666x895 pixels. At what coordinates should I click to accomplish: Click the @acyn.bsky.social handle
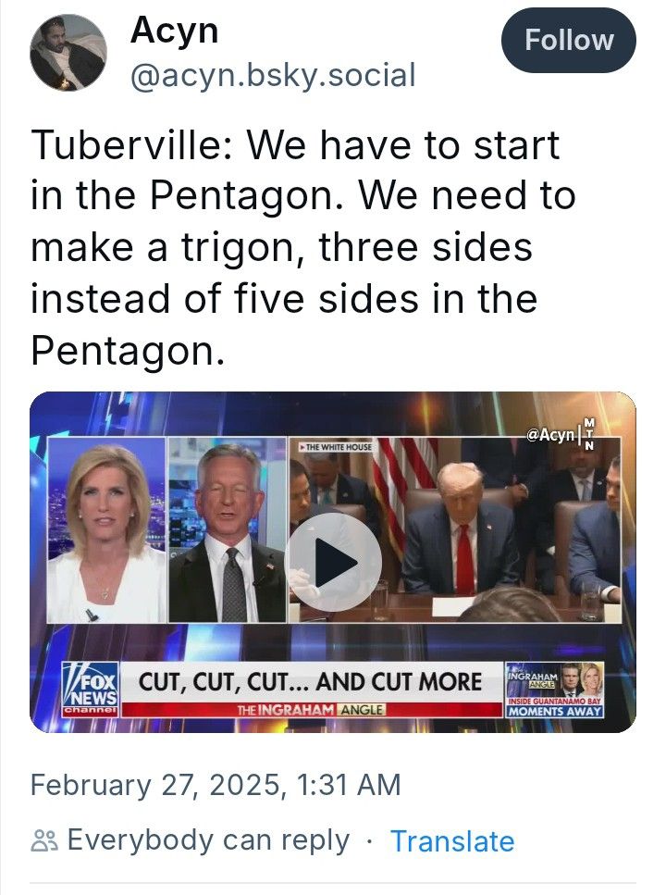(273, 75)
